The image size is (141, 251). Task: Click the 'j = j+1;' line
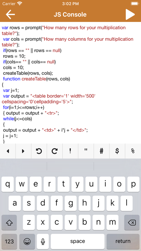click(10, 136)
